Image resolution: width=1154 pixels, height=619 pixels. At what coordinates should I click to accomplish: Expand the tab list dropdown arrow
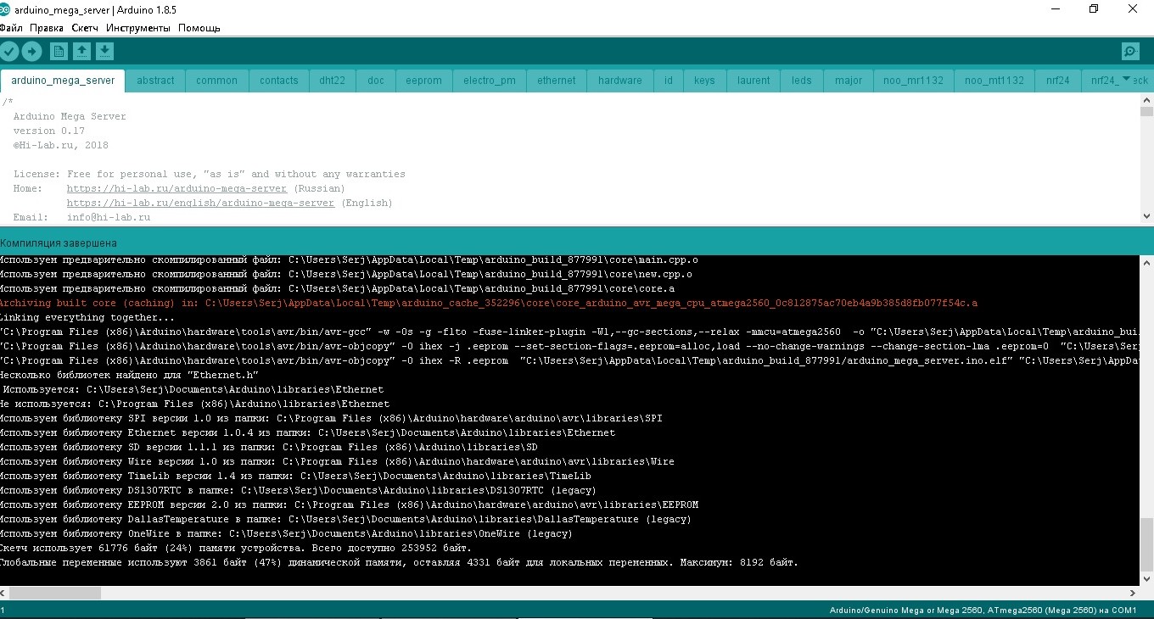pyautogui.click(x=1127, y=79)
